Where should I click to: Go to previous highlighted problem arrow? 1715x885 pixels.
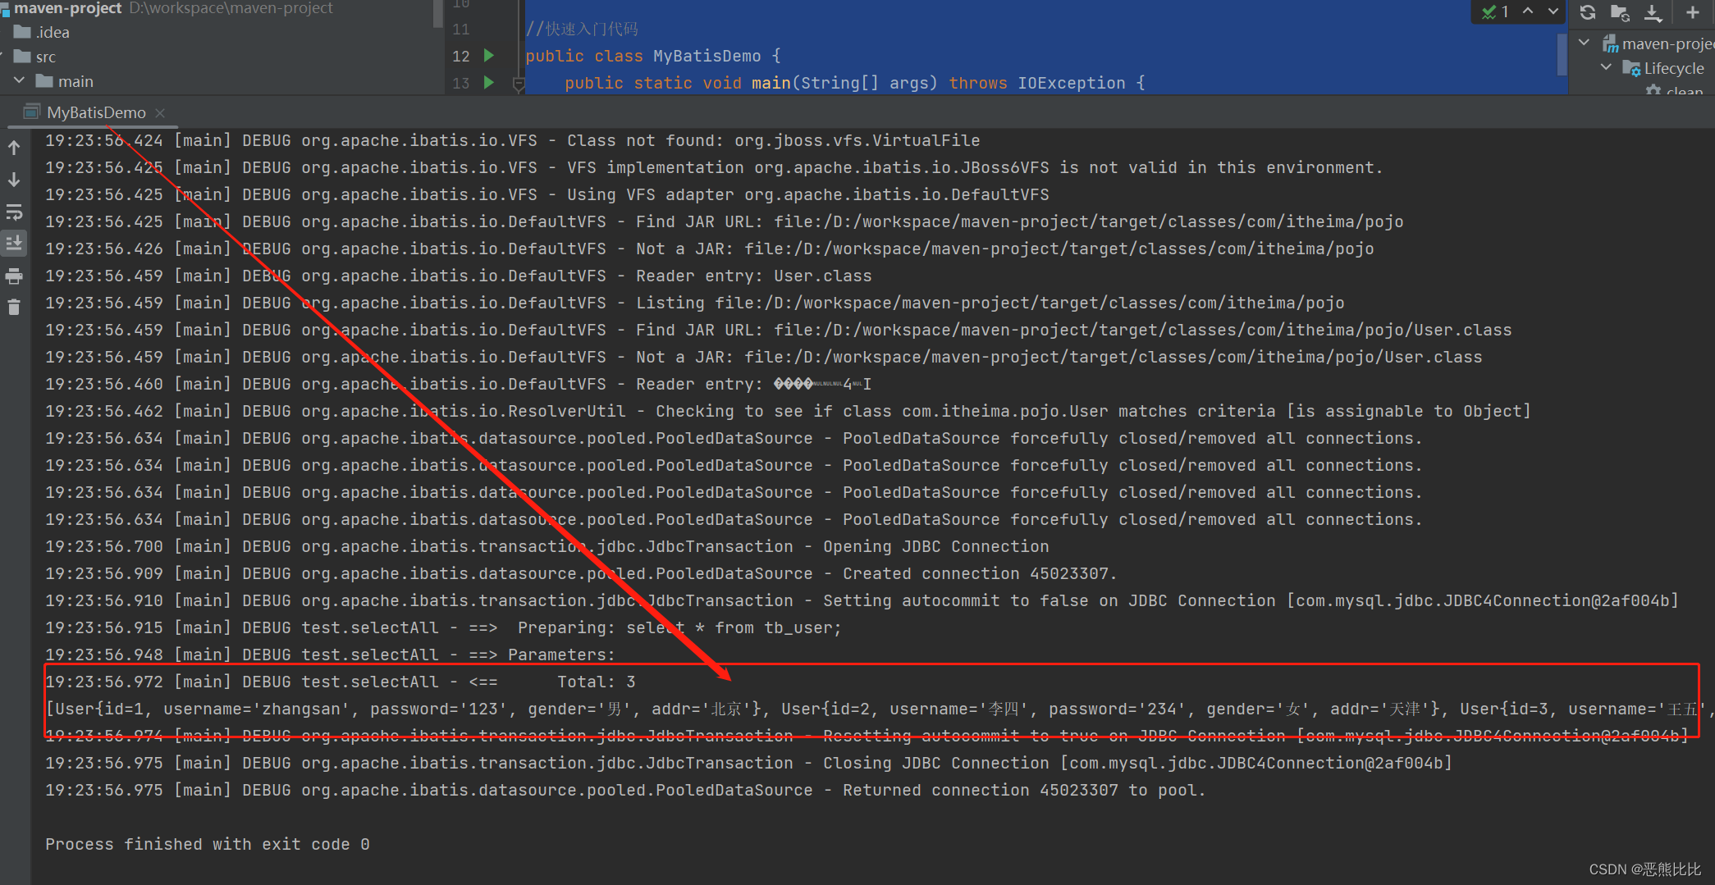1528,11
